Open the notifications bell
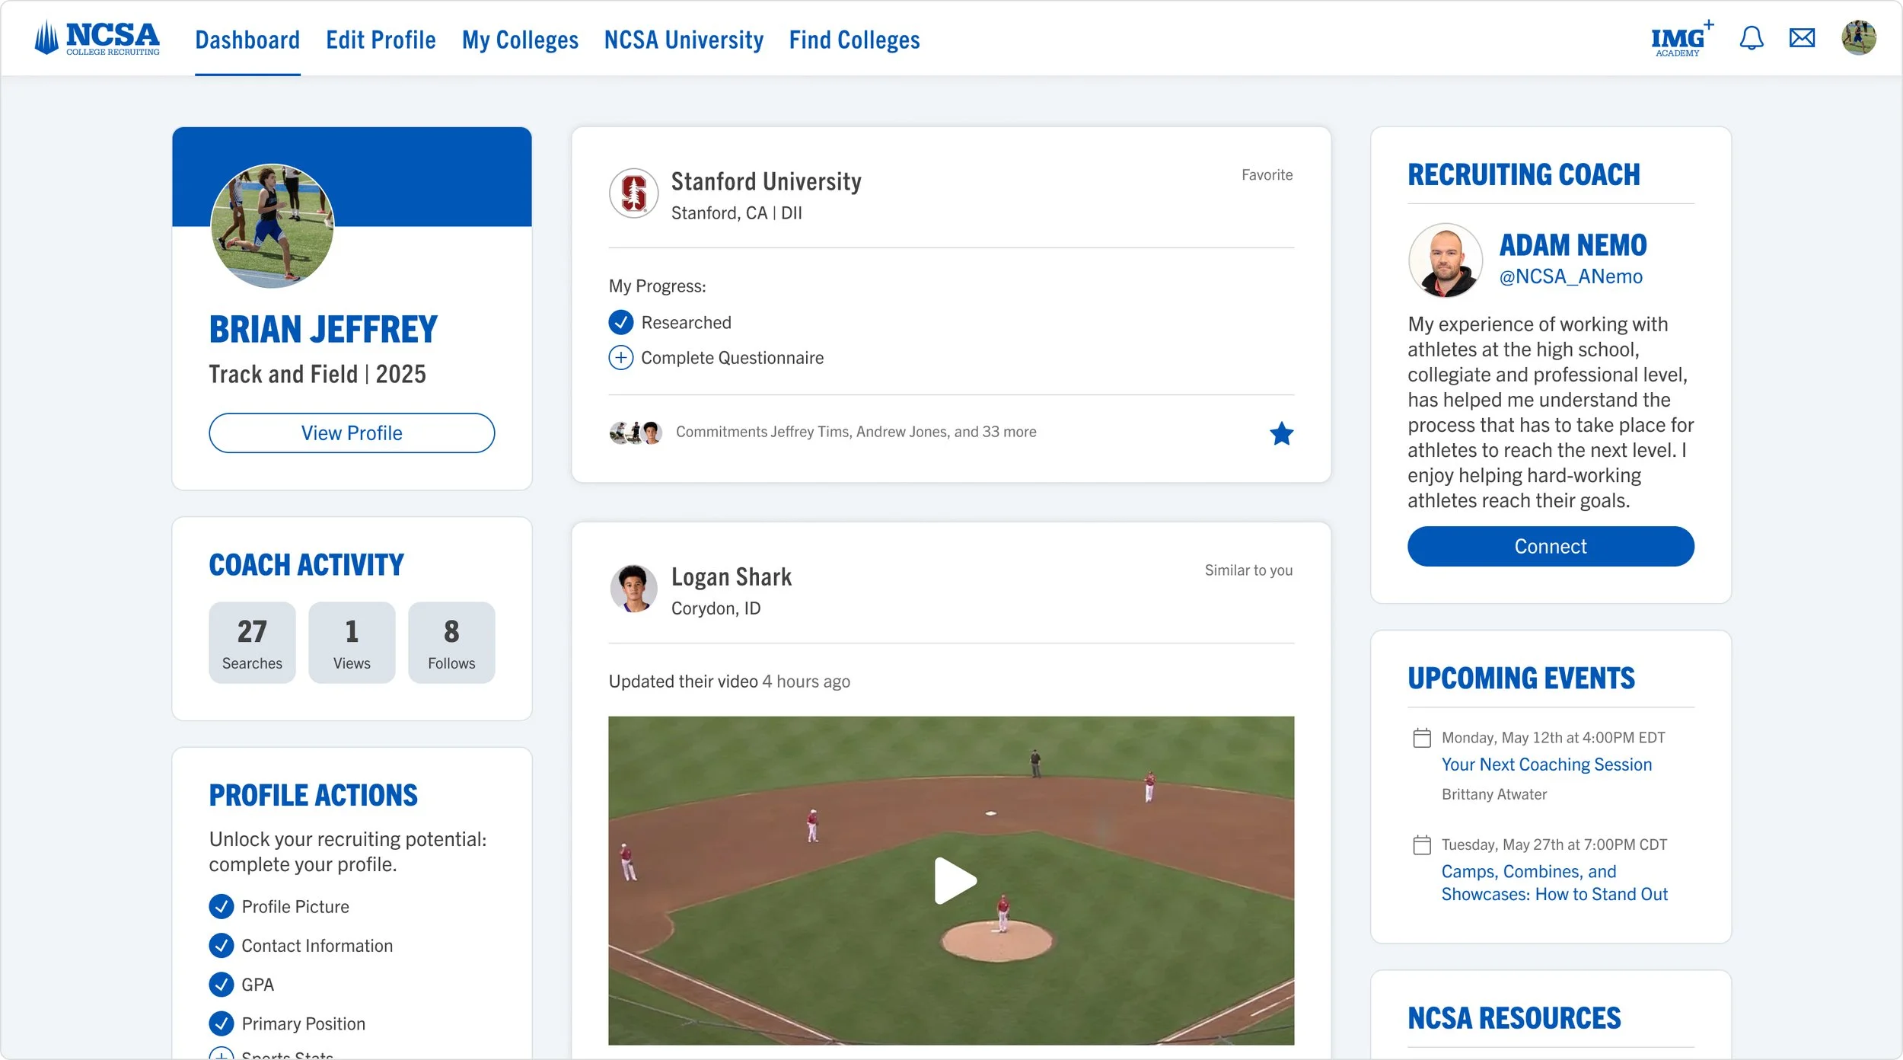 point(1752,38)
